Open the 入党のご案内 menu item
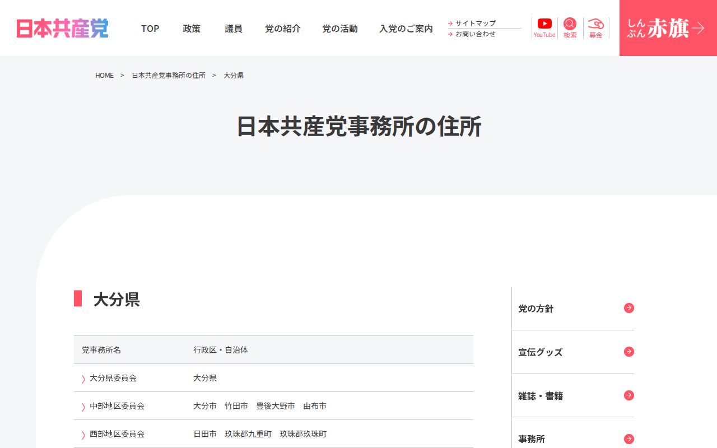This screenshot has height=448, width=717. tap(406, 28)
